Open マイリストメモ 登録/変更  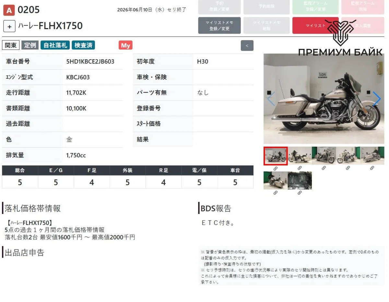[219, 26]
